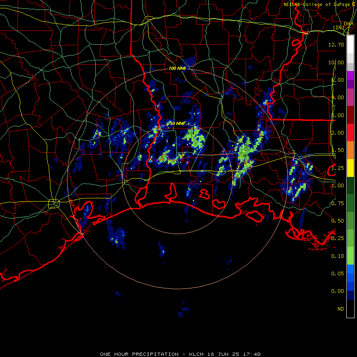Image resolution: width=357 pixels, height=357 pixels.
Task: Select the 3.00 scale value
Action: pyautogui.click(x=338, y=115)
